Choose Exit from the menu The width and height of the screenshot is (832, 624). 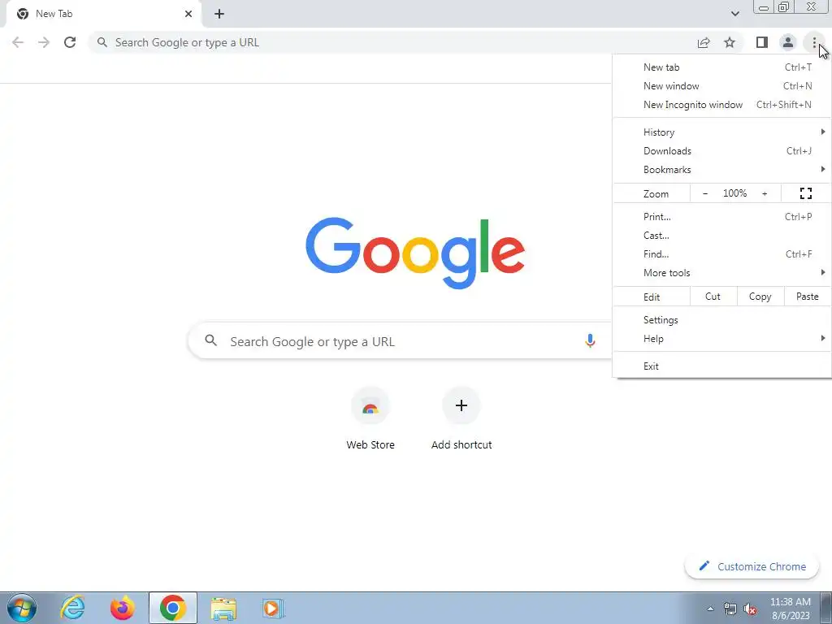tap(721, 366)
